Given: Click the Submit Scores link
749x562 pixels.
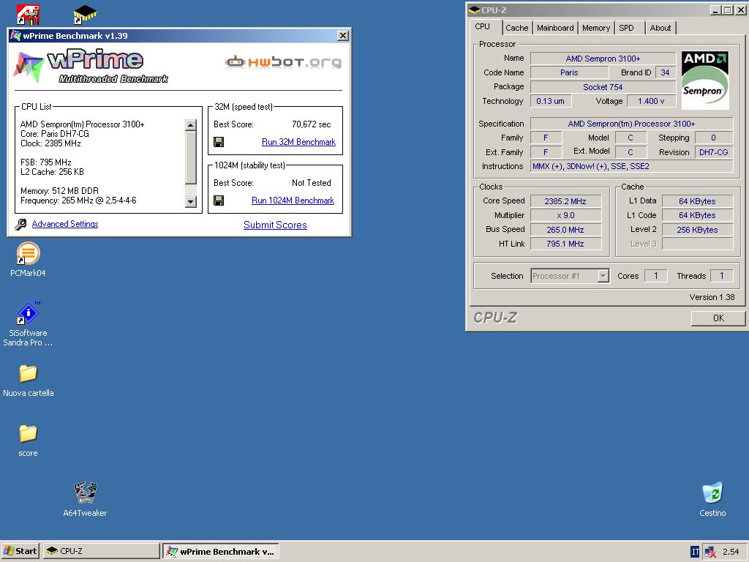Looking at the screenshot, I should [275, 225].
